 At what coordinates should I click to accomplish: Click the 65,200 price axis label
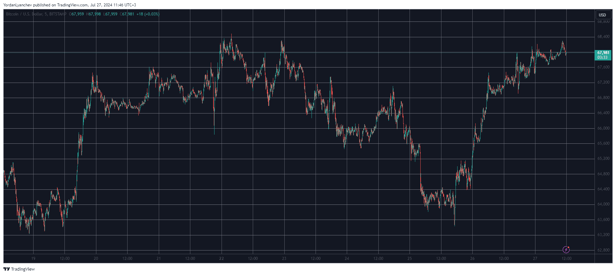[603, 158]
